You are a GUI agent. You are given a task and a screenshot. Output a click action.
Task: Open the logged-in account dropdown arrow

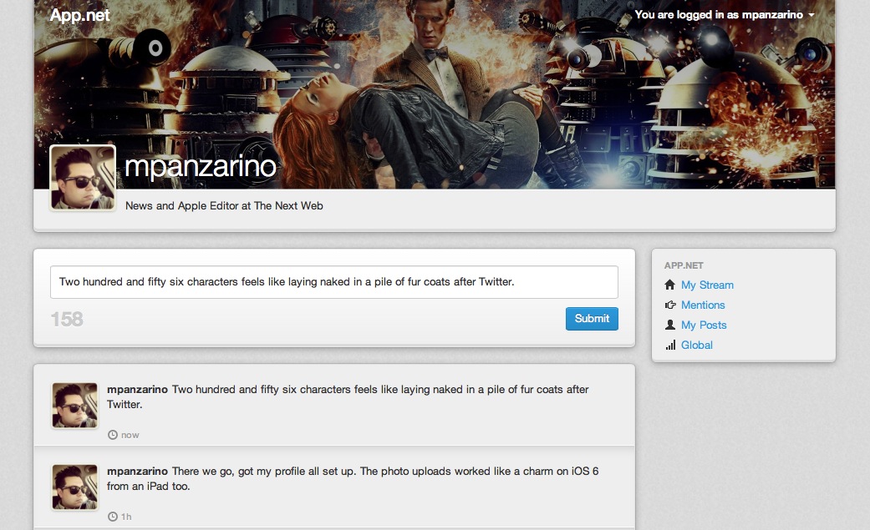[x=811, y=15]
